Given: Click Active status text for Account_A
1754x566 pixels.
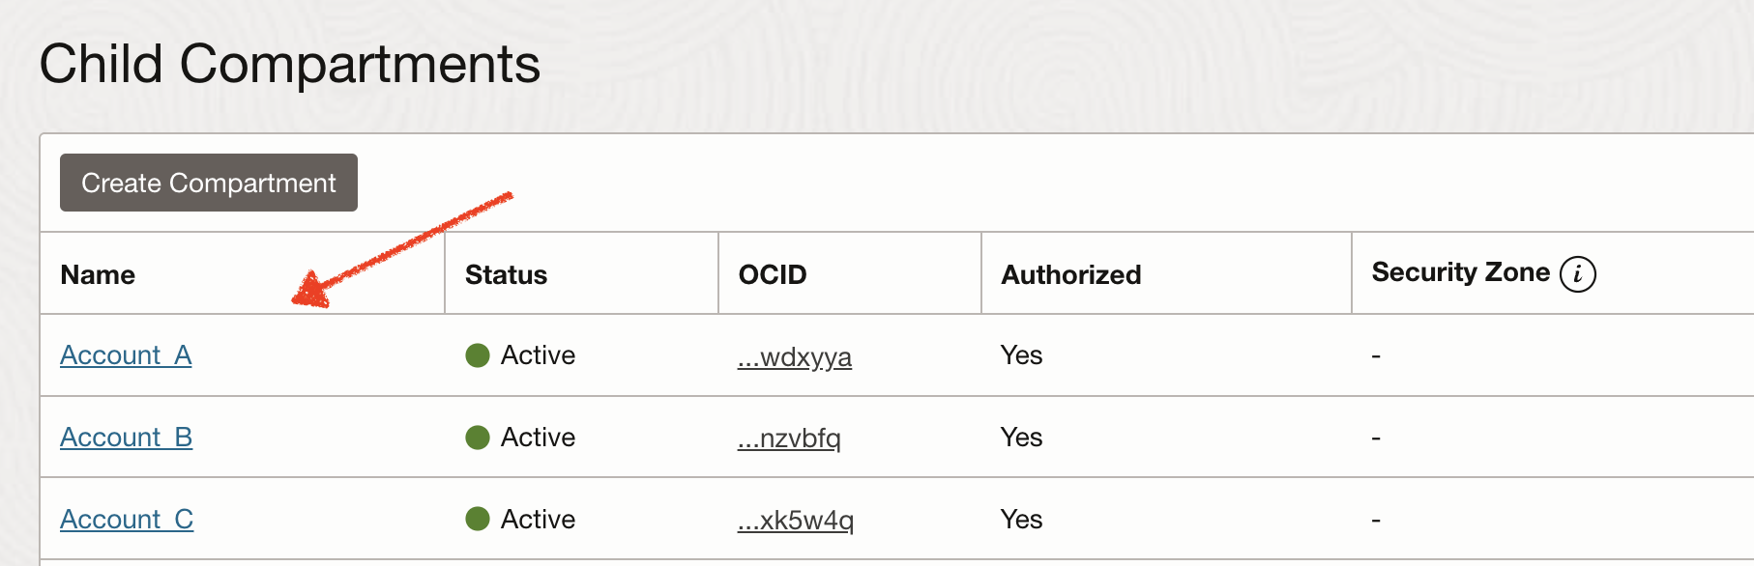Looking at the screenshot, I should (x=538, y=355).
